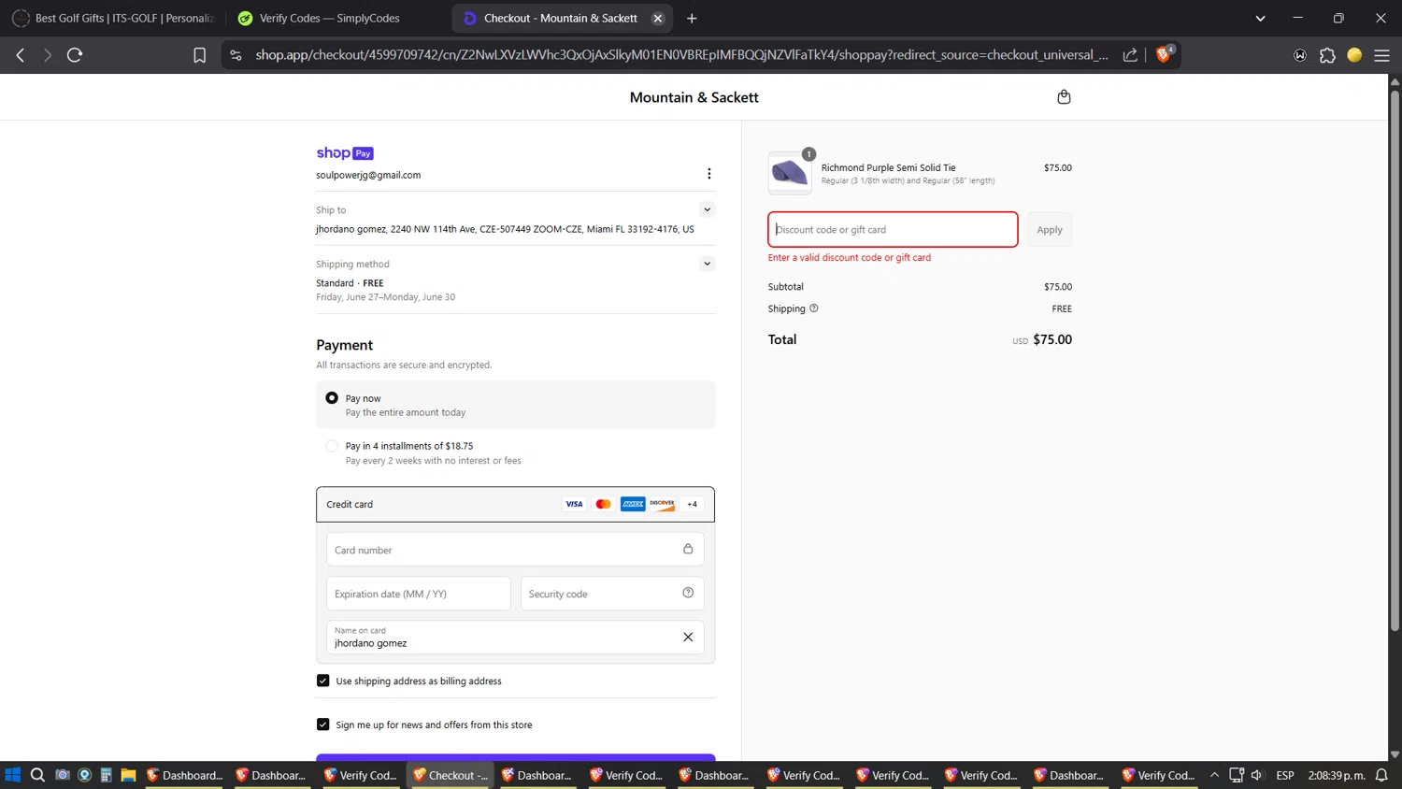Clear the Name on card field
1402x789 pixels.
click(688, 638)
